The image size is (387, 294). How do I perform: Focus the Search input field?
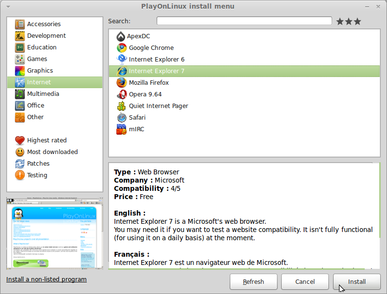[x=244, y=21]
